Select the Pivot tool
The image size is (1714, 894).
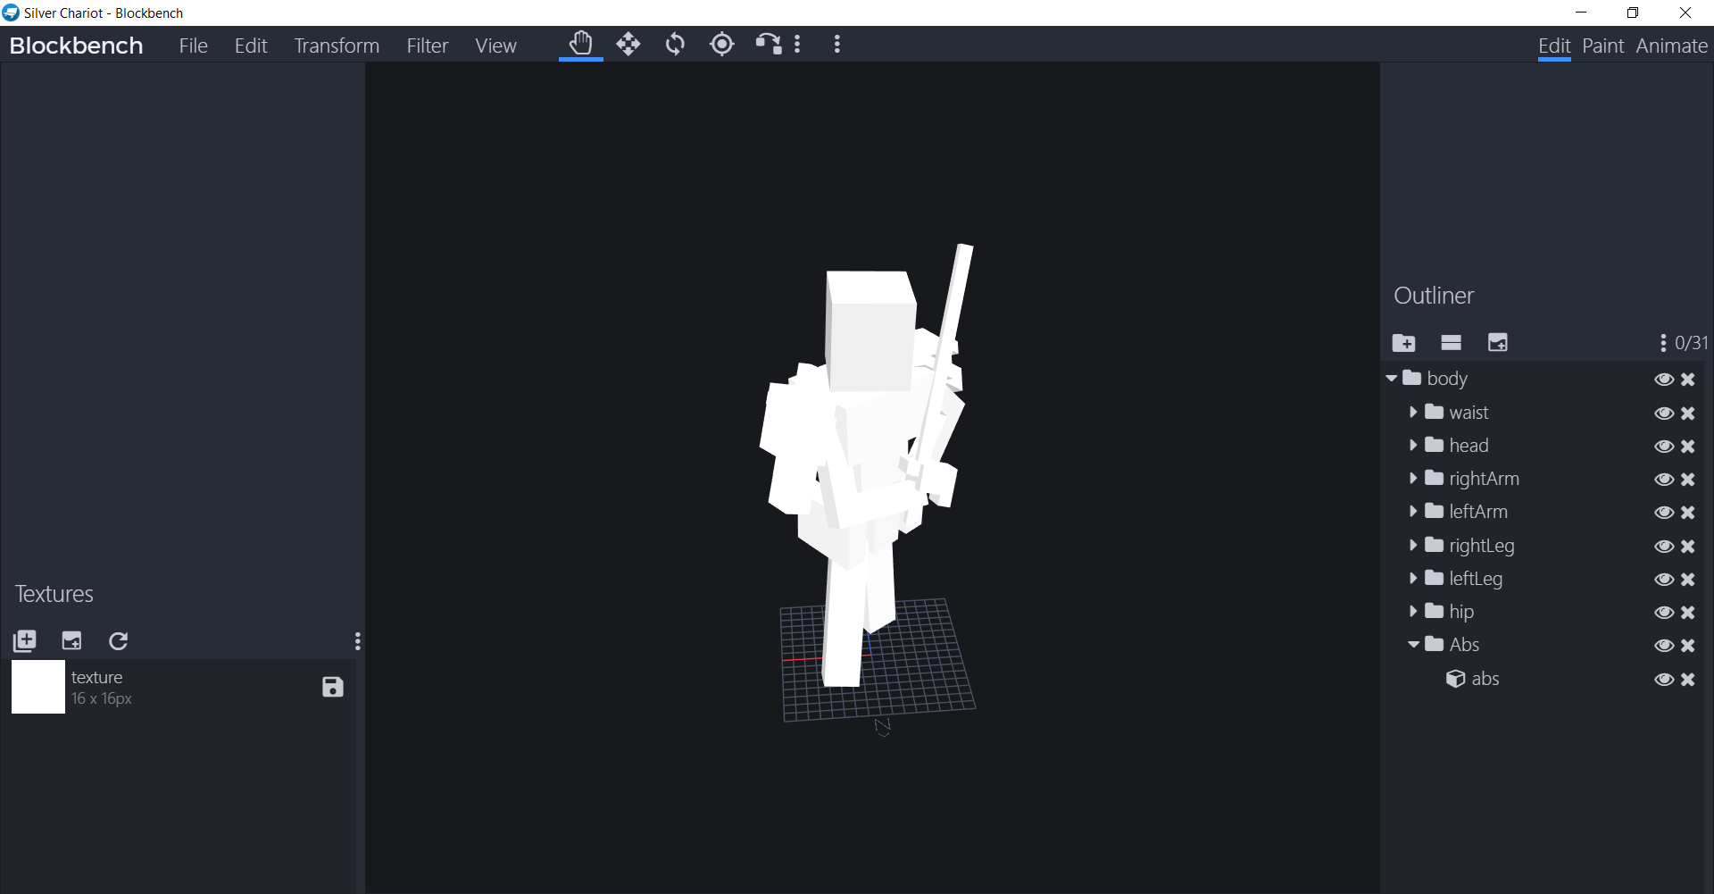722,44
